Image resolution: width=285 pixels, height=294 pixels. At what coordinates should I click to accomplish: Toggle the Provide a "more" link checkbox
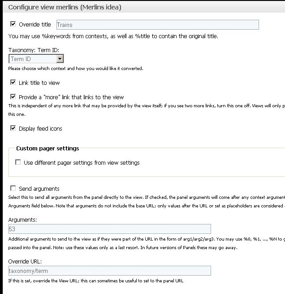coord(13,97)
